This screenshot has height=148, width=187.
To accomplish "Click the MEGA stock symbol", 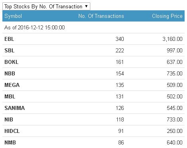I will click(12, 85).
